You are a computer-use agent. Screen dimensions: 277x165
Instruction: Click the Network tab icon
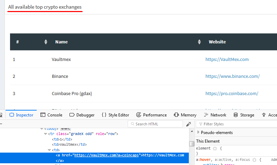pos(206,115)
